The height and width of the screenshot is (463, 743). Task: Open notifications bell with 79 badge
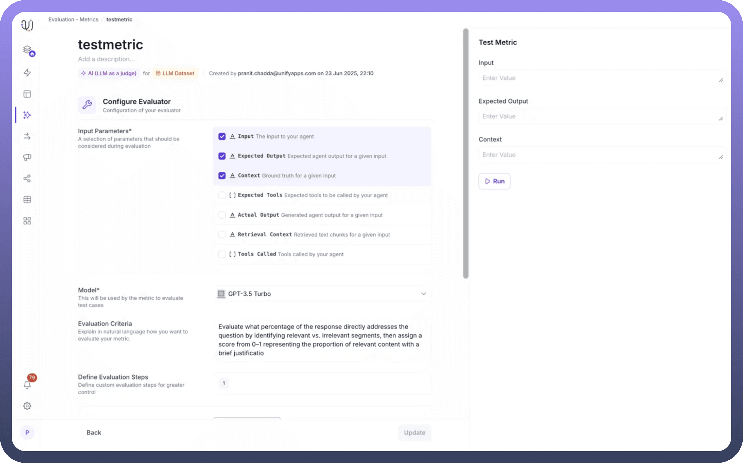click(x=27, y=384)
